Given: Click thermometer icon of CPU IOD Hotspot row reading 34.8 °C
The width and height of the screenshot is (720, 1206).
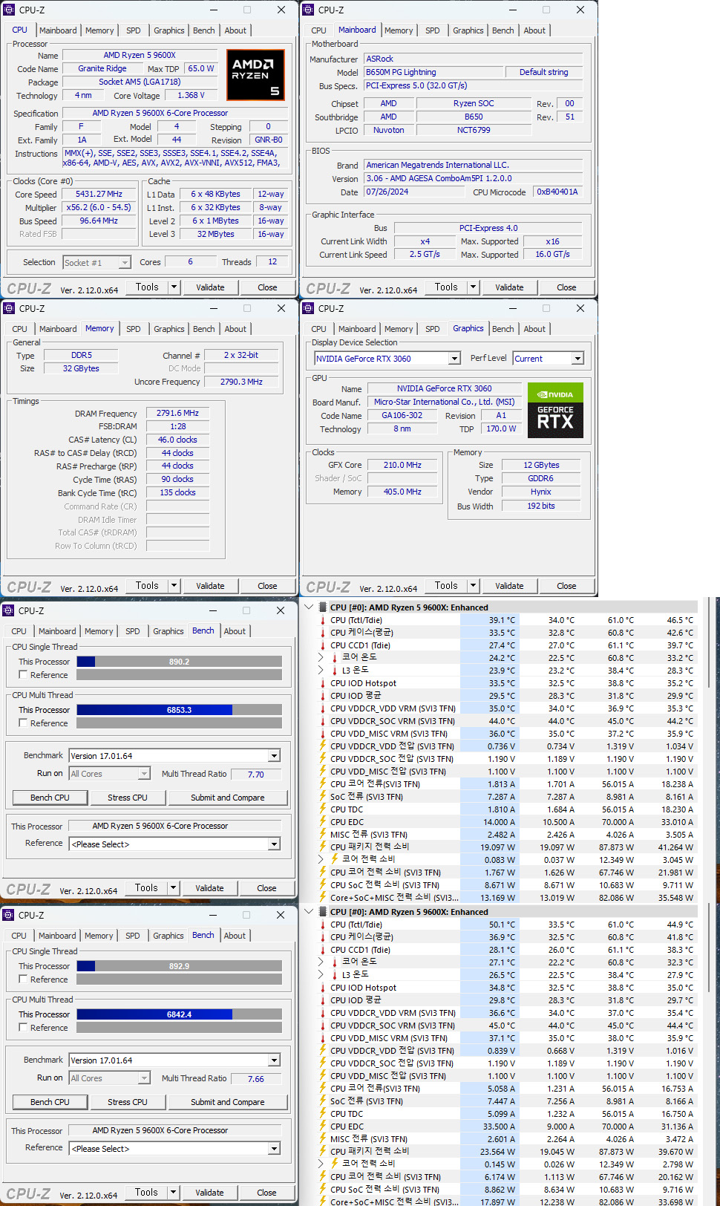Looking at the screenshot, I should coord(323,988).
